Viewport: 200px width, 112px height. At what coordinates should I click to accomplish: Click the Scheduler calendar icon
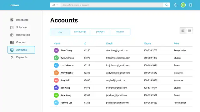(12, 27)
